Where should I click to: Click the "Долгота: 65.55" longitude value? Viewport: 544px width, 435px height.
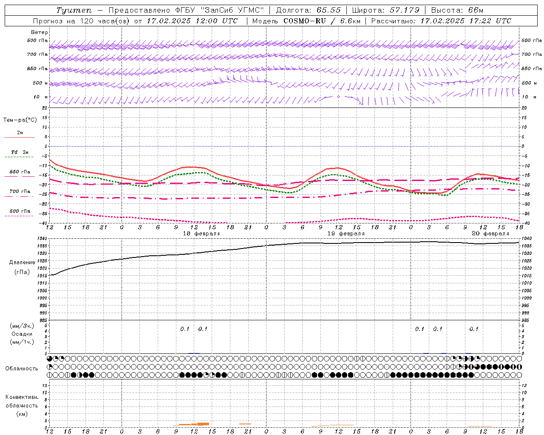point(308,10)
